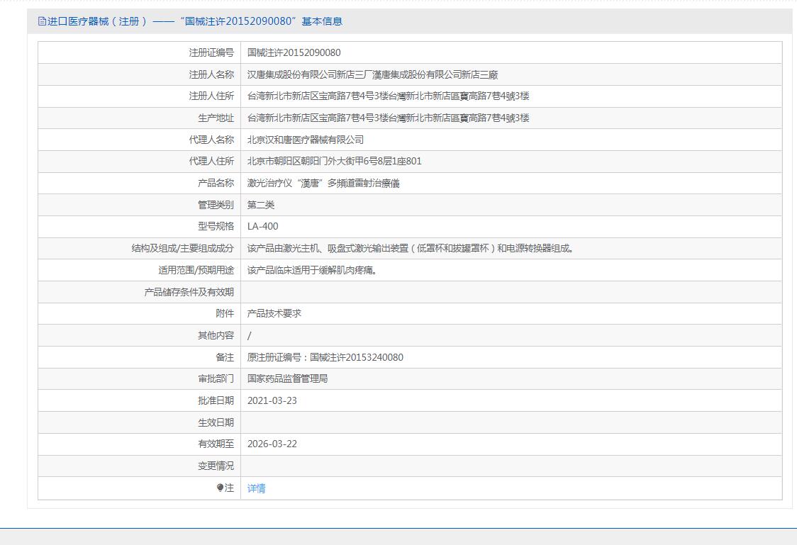Click the 审批部门 label
Viewport: 797px width, 545px height.
(216, 379)
